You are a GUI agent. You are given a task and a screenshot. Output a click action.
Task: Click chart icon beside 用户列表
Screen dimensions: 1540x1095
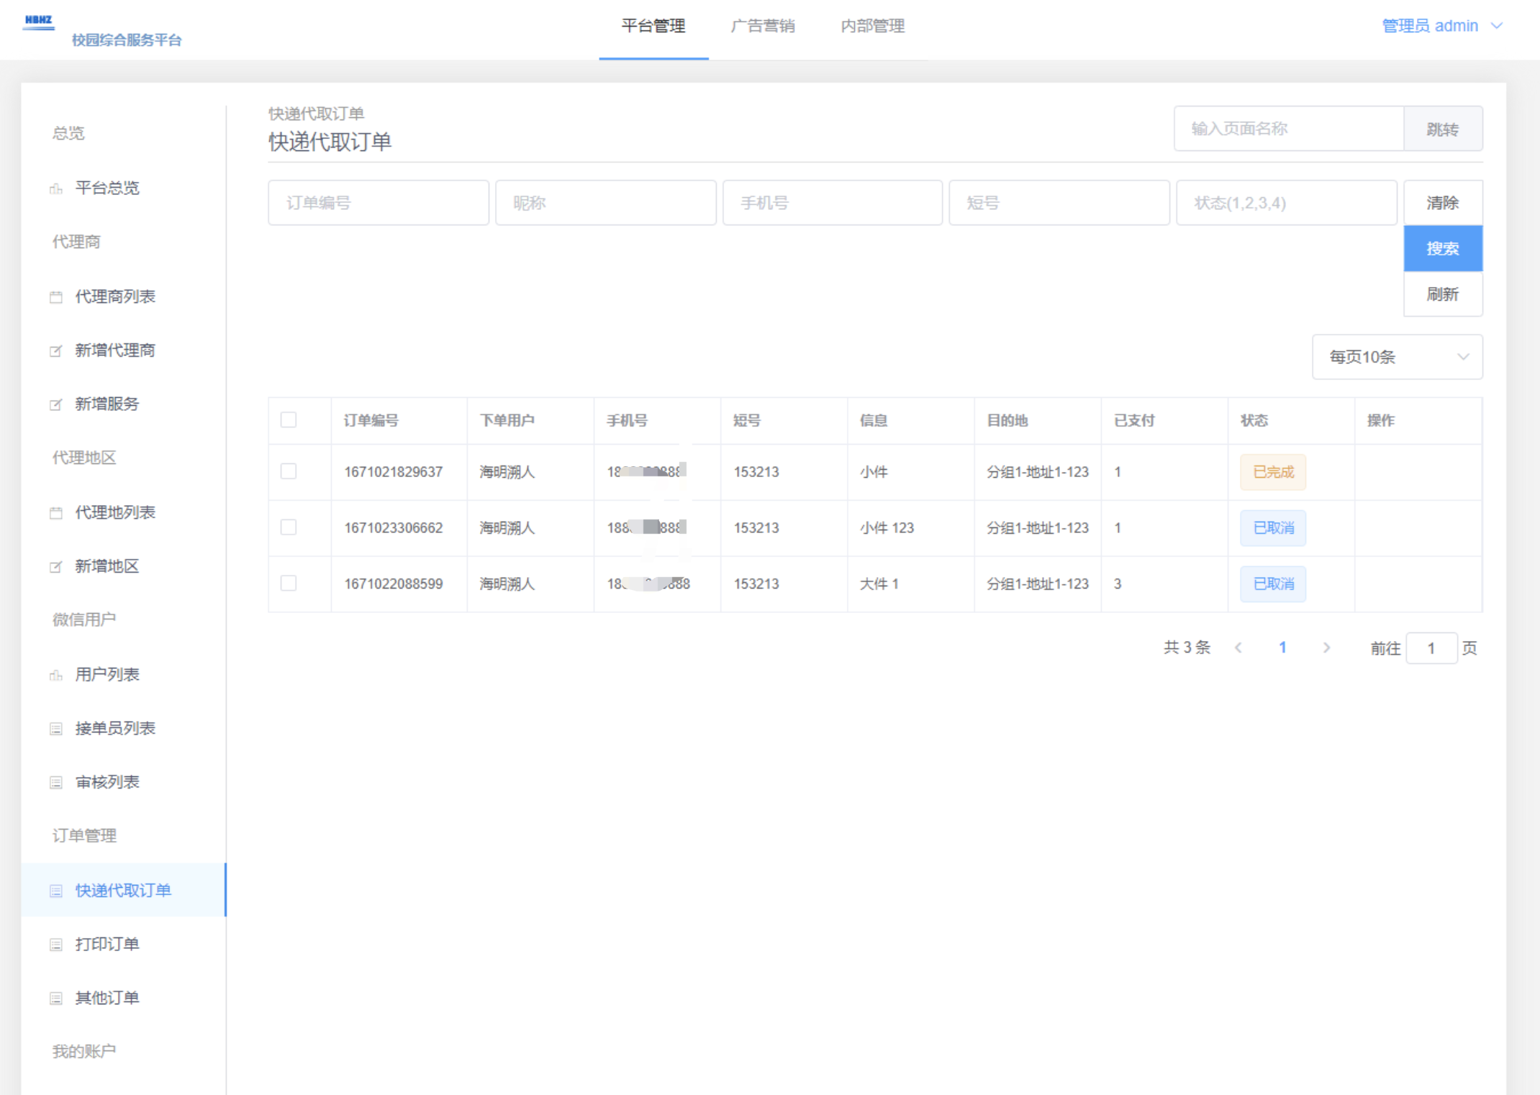tap(56, 675)
